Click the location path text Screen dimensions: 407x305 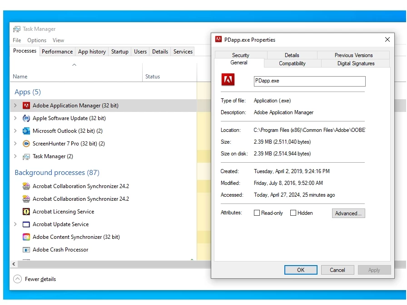[309, 130]
